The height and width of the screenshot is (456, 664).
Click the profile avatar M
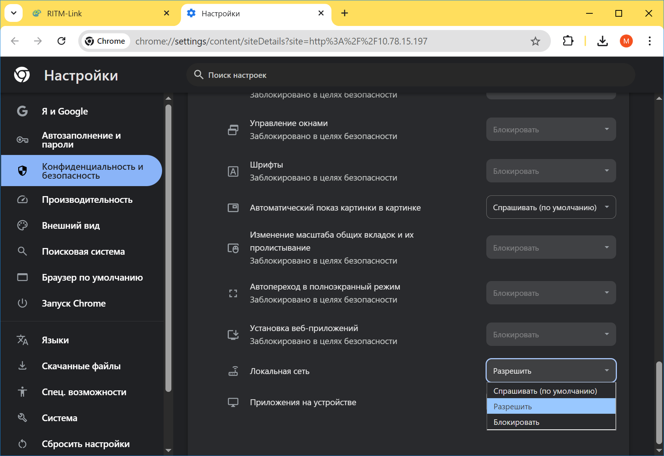[626, 41]
